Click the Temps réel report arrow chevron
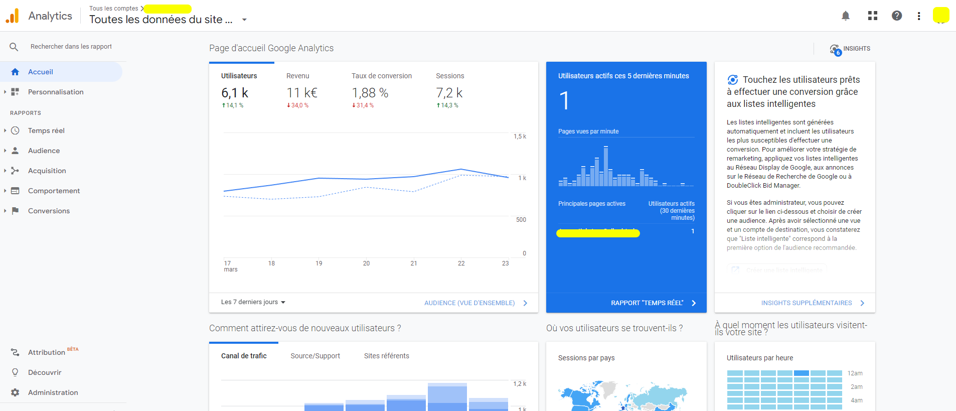Screen dimensions: 956x411 (x=694, y=303)
